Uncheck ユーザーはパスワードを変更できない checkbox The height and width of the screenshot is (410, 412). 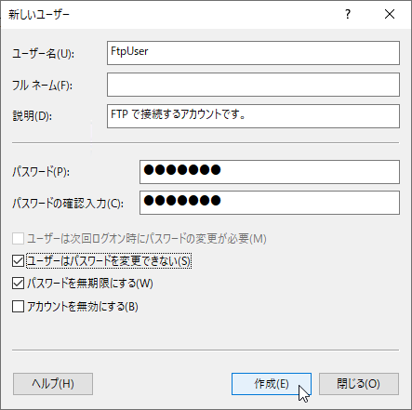point(18,261)
